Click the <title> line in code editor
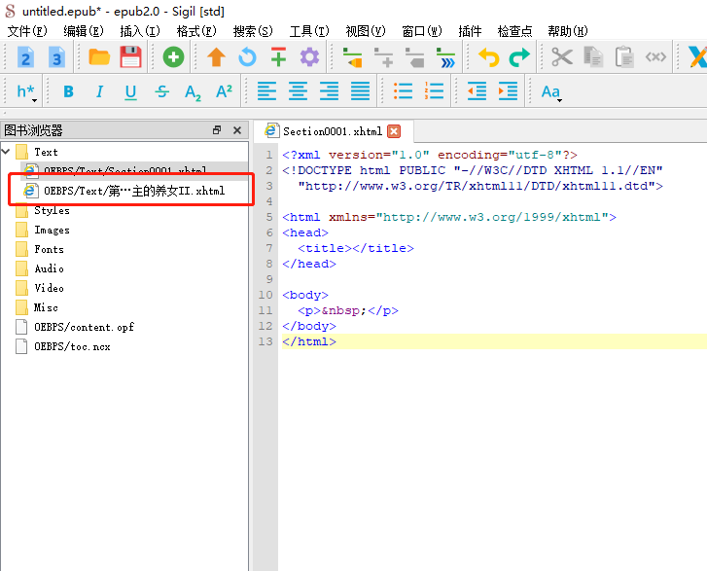 point(356,248)
